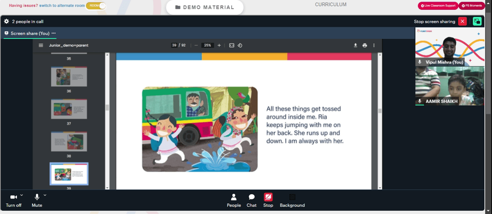Click the green screen layout icon

[477, 21]
